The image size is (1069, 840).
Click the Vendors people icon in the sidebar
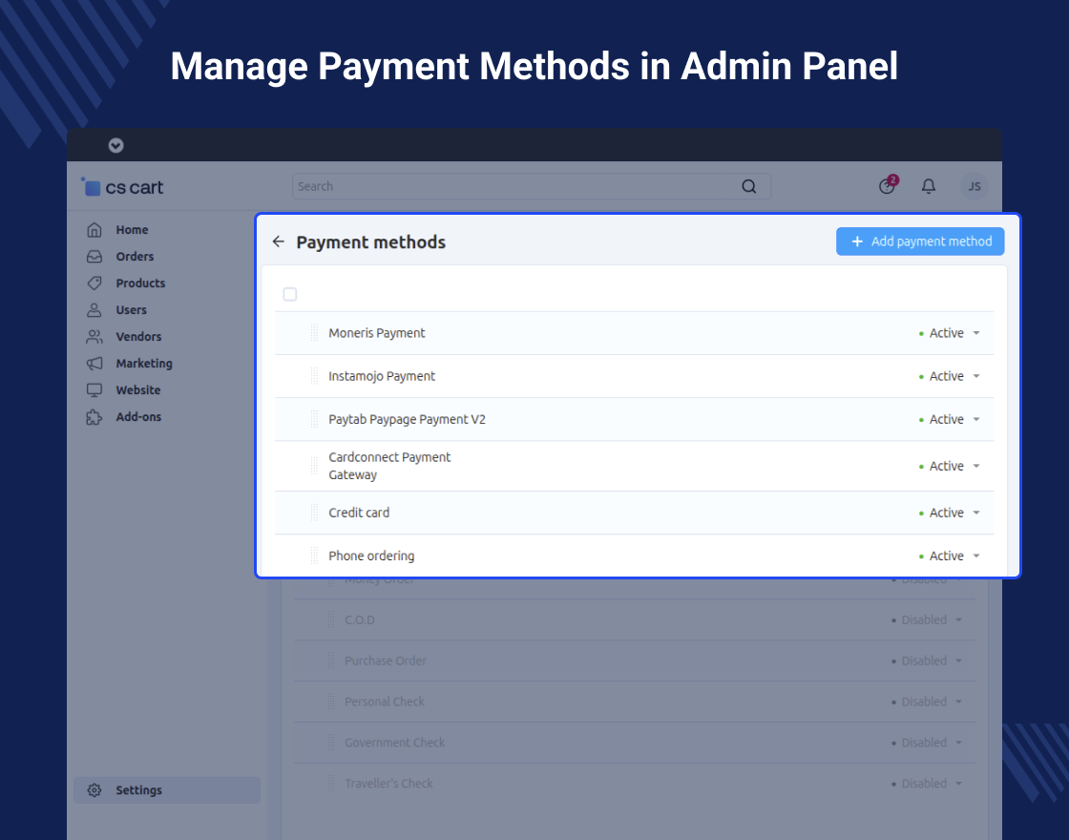click(94, 337)
